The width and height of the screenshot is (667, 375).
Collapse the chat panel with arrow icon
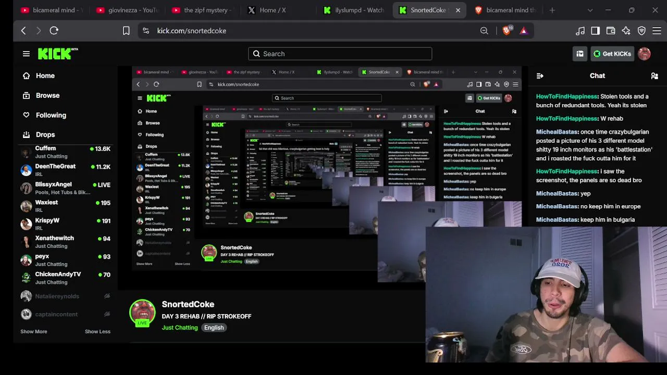coord(540,76)
